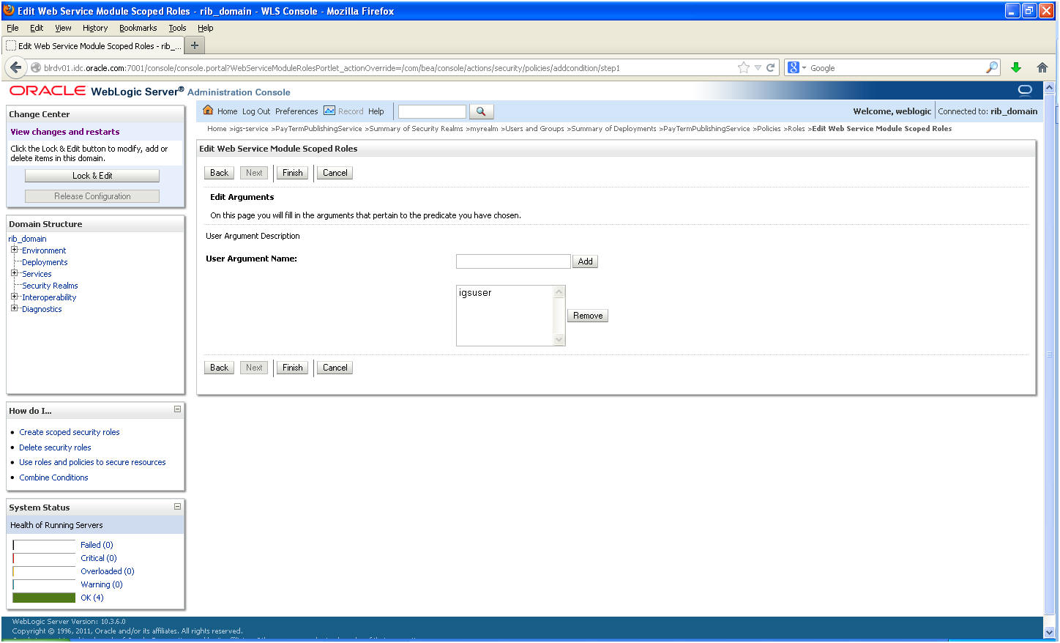The image size is (1060, 643).
Task: Click the Policies breadcrumb link
Action: (769, 128)
